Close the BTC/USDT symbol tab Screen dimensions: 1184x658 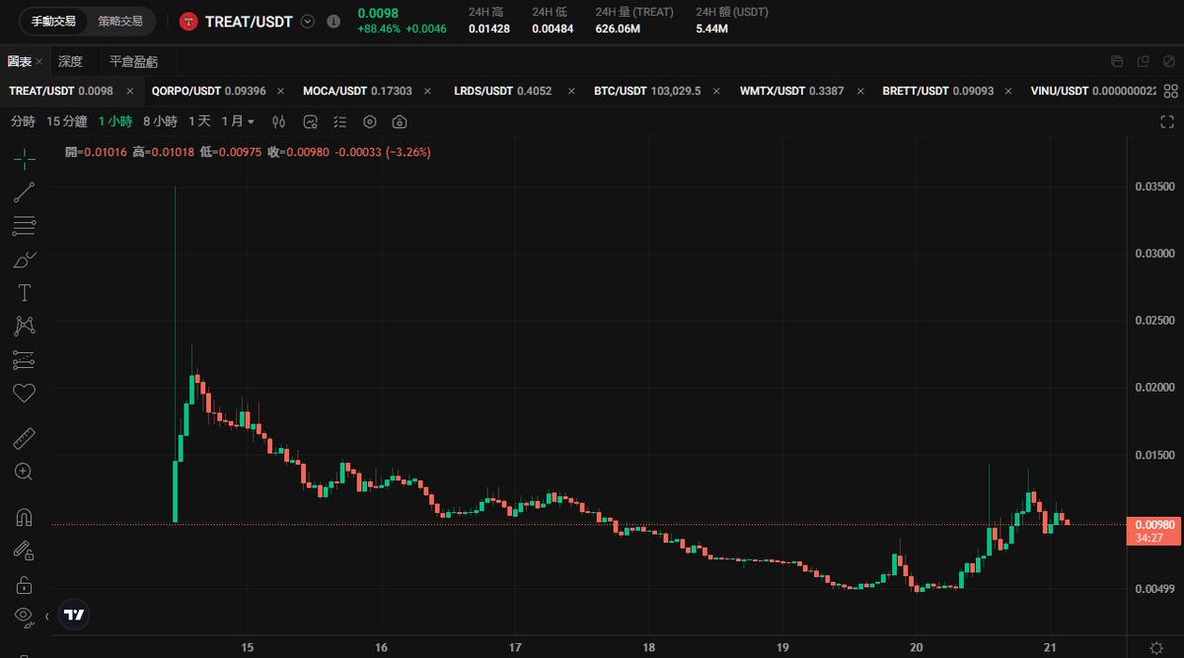coord(717,91)
